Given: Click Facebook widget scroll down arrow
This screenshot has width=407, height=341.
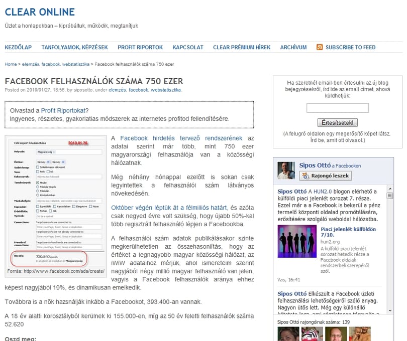Looking at the screenshot, I should coord(389,310).
